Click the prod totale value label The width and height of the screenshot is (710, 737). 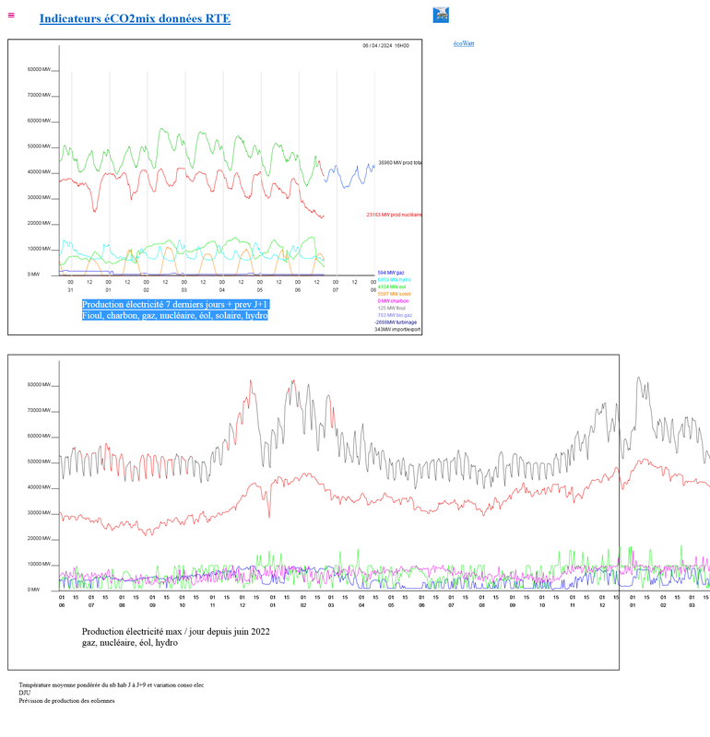(x=399, y=163)
